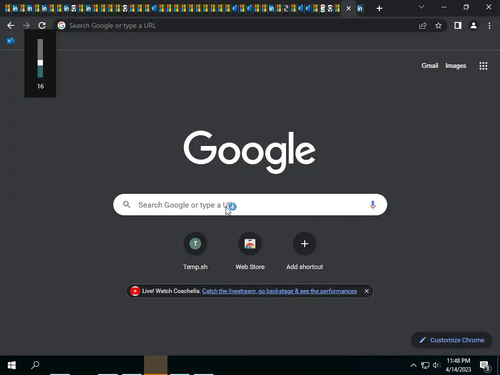Open the taskbar clock and date
The image size is (500, 375).
[458, 365]
